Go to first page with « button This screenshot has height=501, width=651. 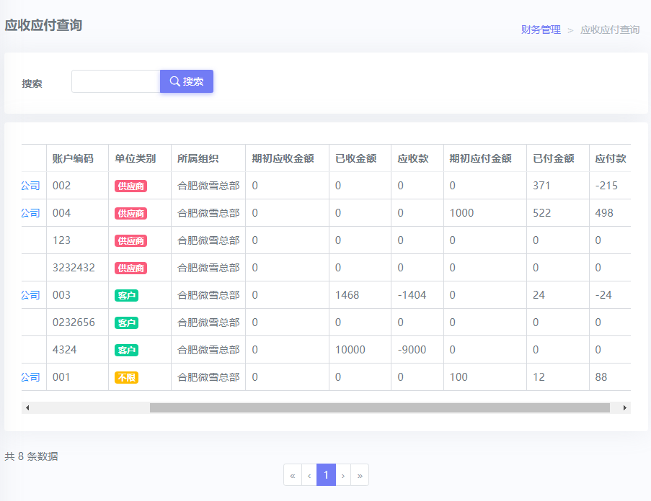point(293,475)
